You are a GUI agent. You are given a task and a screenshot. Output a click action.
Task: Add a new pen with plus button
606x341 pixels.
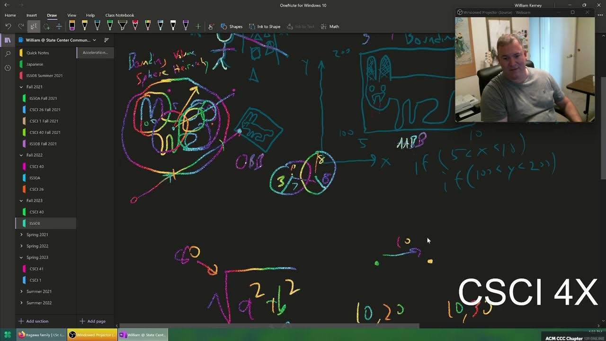(x=198, y=27)
